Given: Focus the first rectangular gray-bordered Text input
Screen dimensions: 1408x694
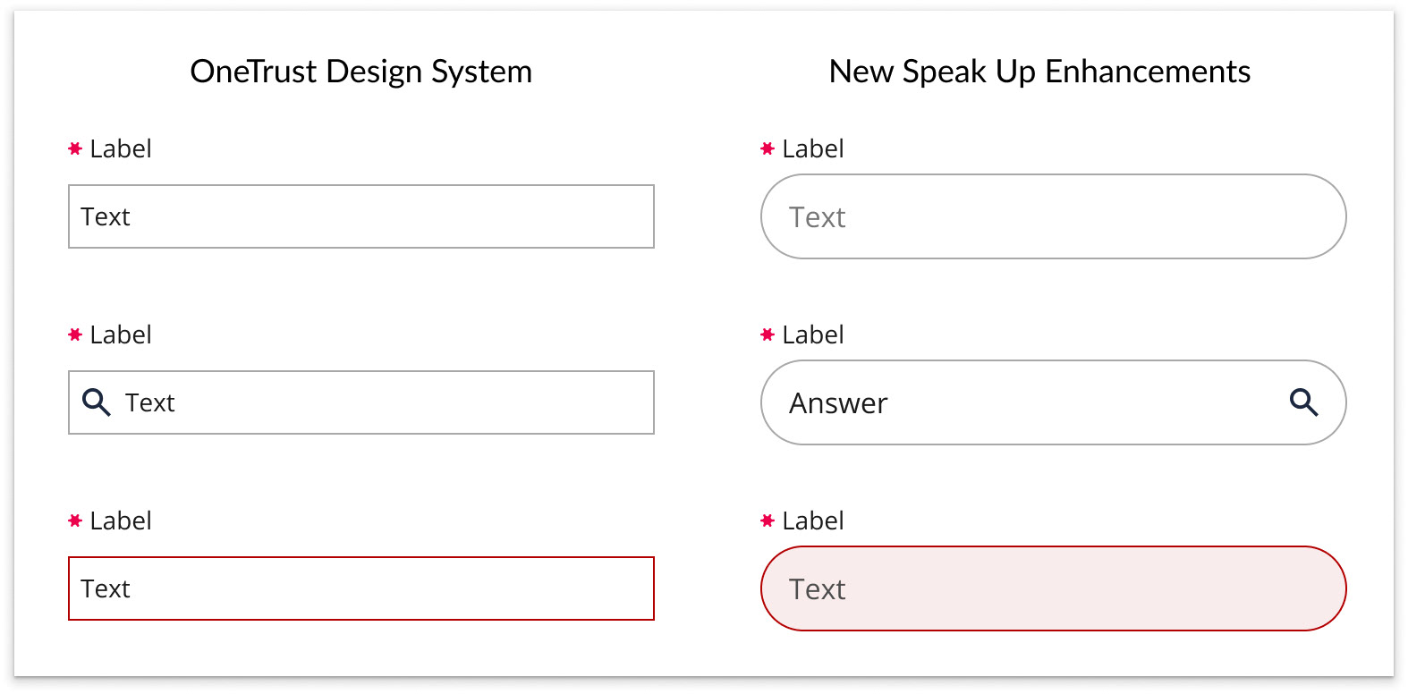Looking at the screenshot, I should pos(361,216).
